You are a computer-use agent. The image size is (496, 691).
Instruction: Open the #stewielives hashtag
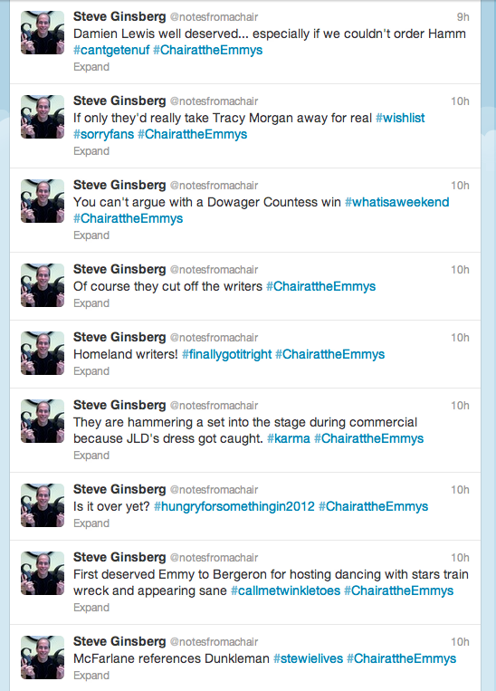(x=308, y=658)
